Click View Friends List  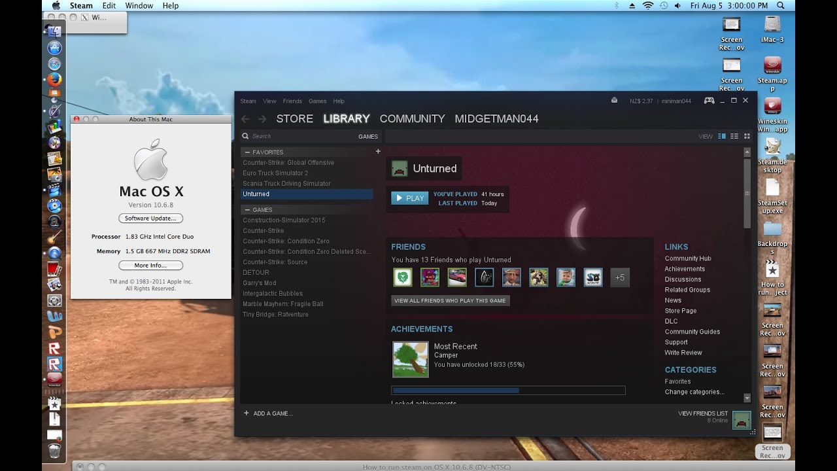703,413
